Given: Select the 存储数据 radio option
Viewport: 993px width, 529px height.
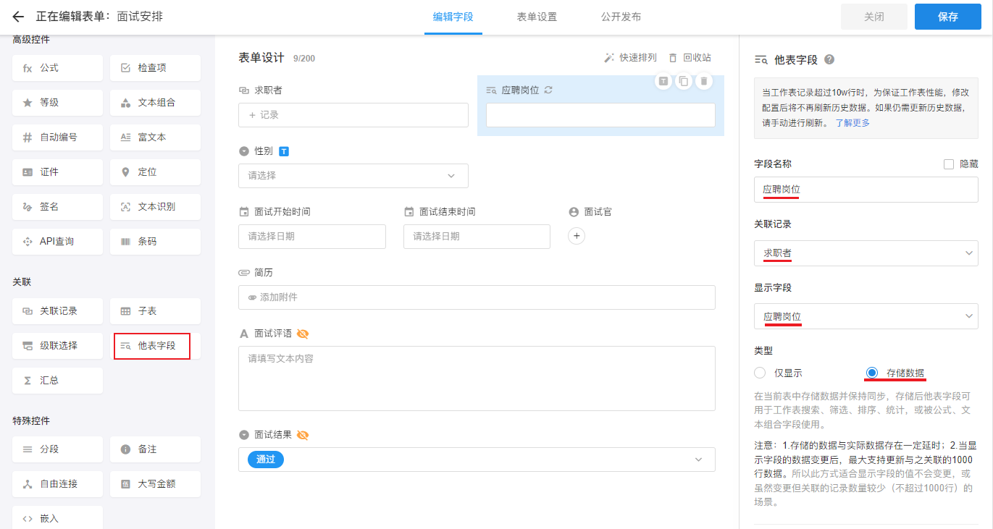Looking at the screenshot, I should [x=872, y=373].
